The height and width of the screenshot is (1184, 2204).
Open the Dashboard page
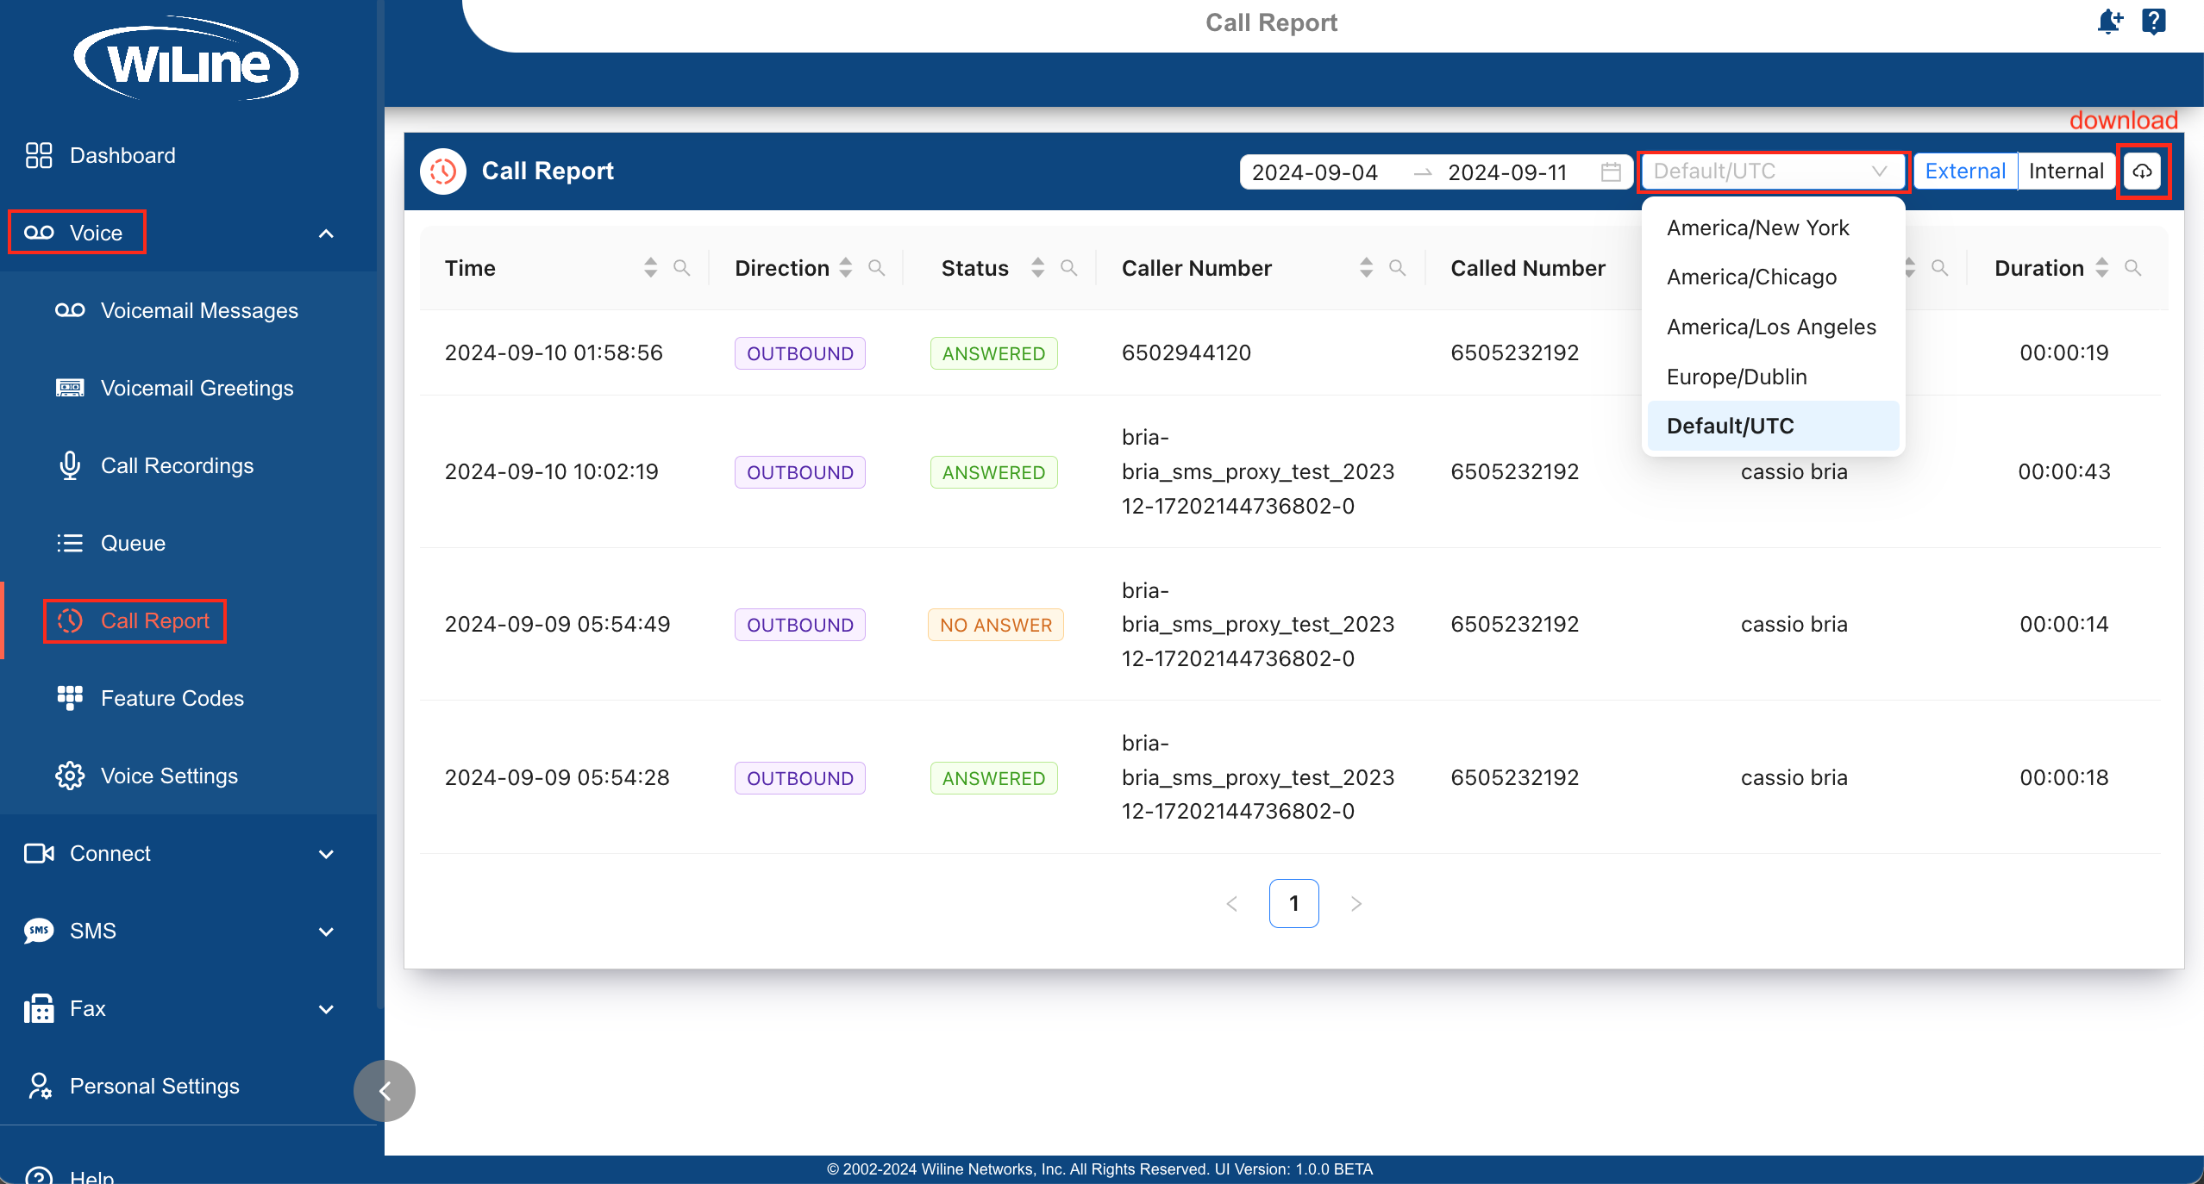tap(122, 155)
